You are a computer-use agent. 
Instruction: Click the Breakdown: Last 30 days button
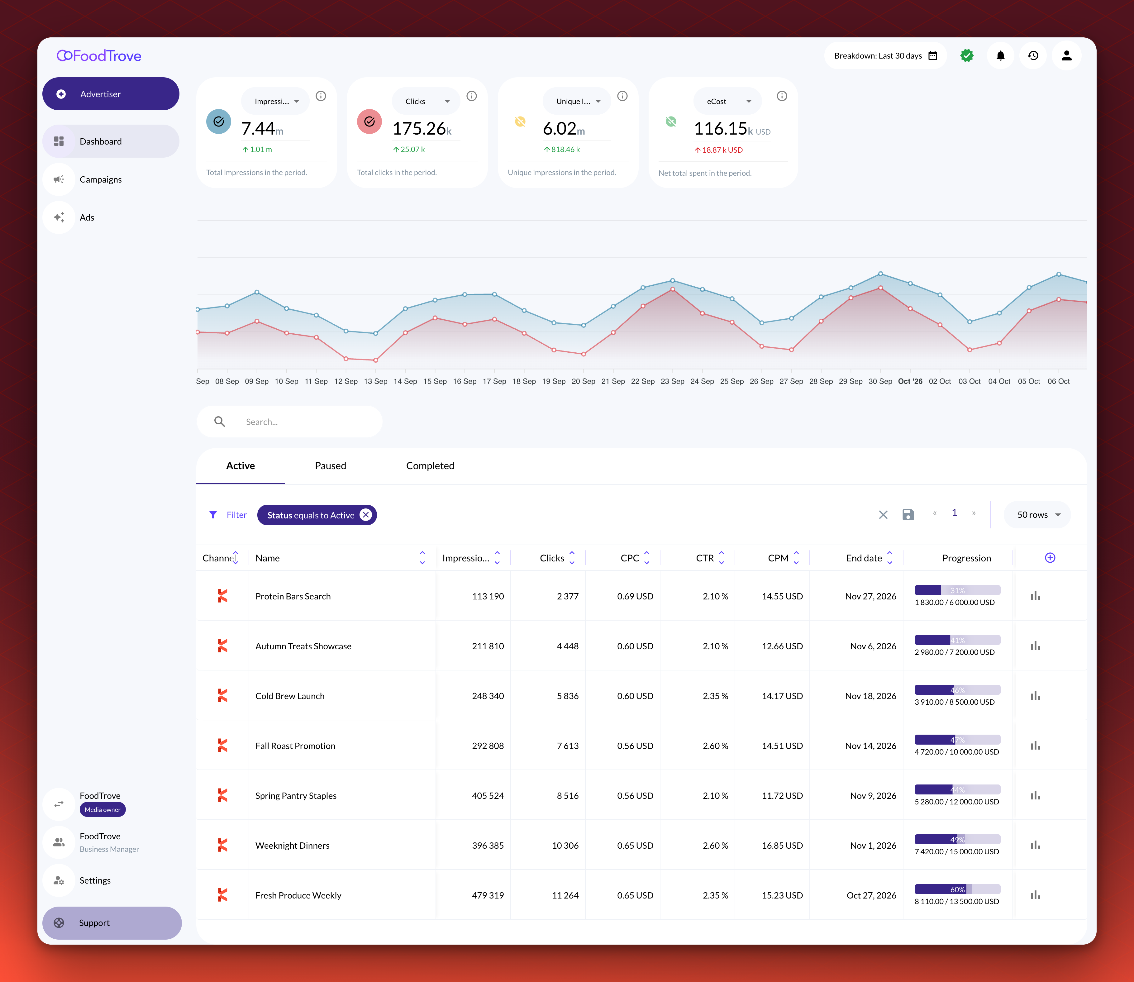click(885, 55)
